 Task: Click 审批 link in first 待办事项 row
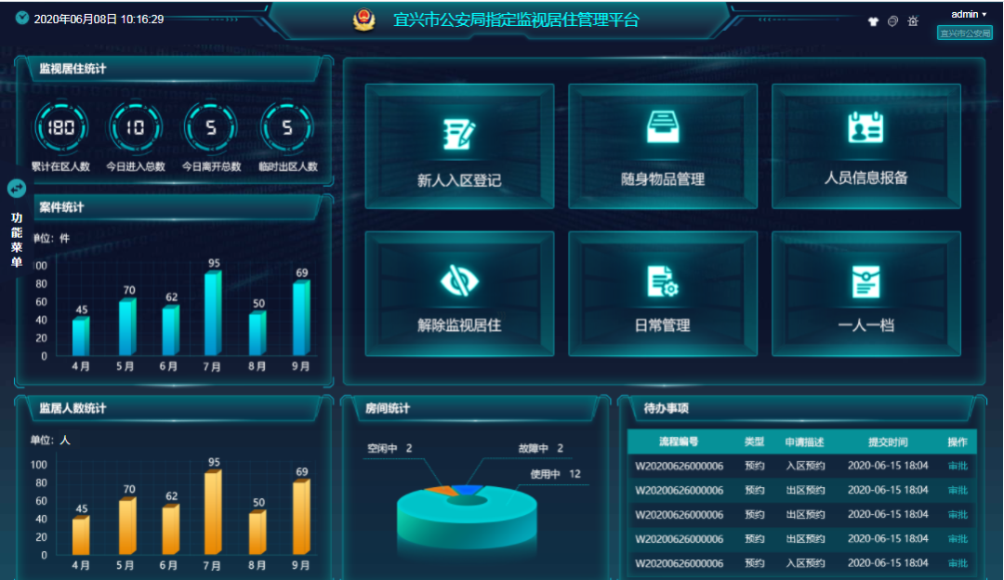(x=958, y=466)
